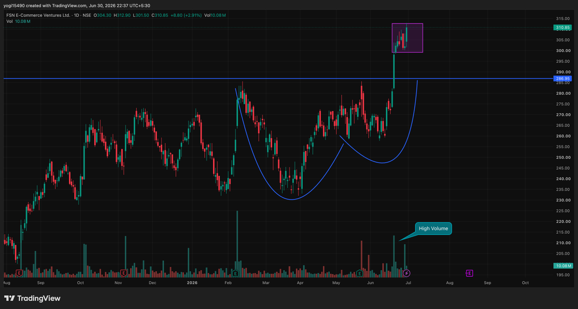The height and width of the screenshot is (309, 578).
Task: Click the TradingView logo
Action: tap(32, 298)
